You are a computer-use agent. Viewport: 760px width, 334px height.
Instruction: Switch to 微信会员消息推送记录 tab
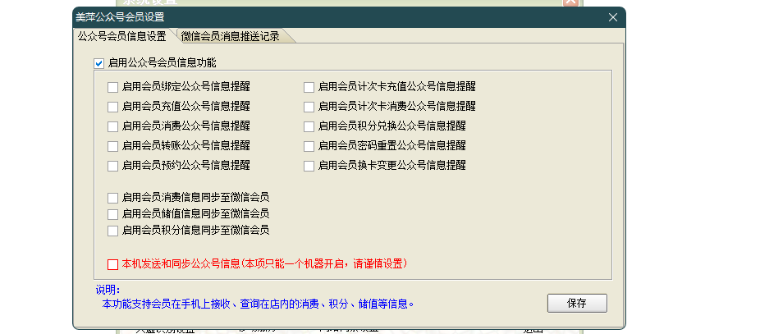[230, 36]
